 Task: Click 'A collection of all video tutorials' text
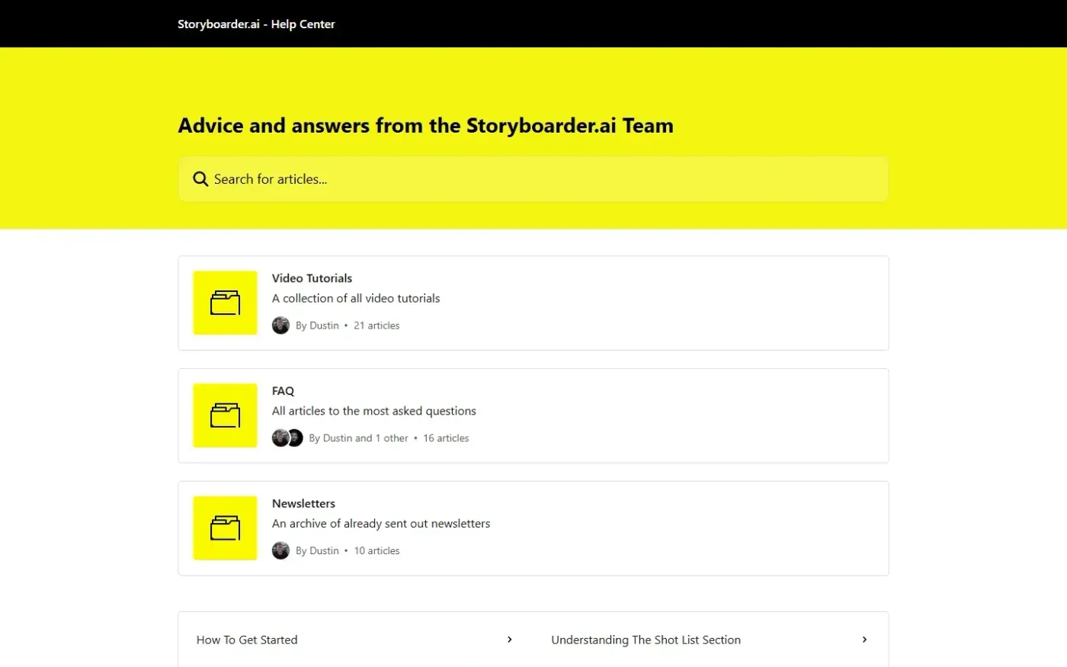point(356,298)
